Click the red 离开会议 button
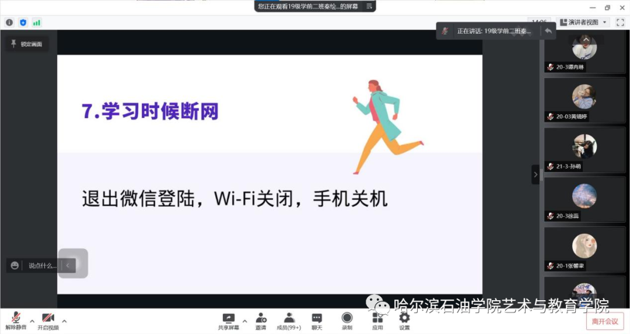Viewport: 630px width, 334px height. tap(604, 321)
